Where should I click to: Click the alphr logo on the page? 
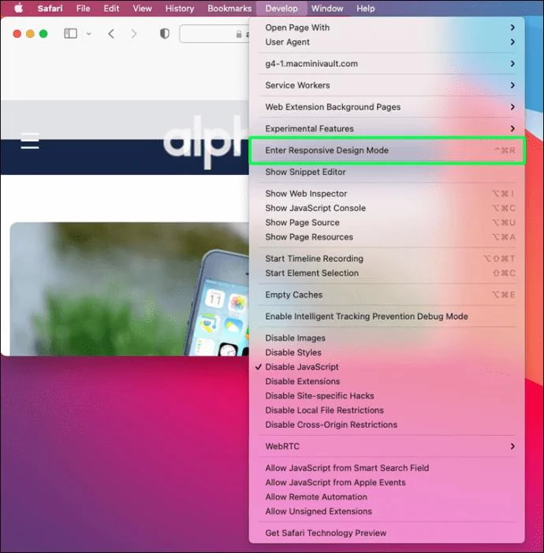tap(206, 142)
